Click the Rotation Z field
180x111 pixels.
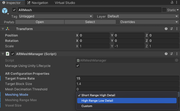point(164,41)
